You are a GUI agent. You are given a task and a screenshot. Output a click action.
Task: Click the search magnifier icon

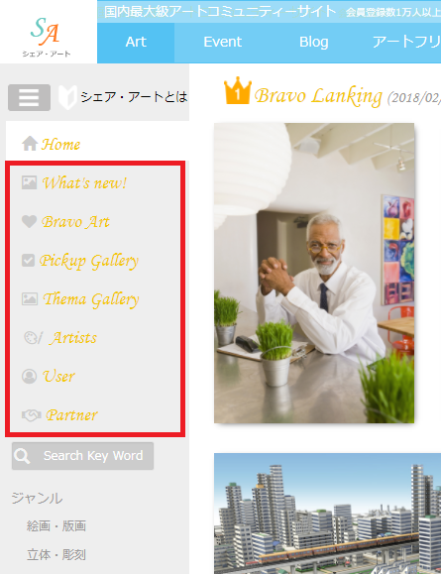click(x=22, y=456)
